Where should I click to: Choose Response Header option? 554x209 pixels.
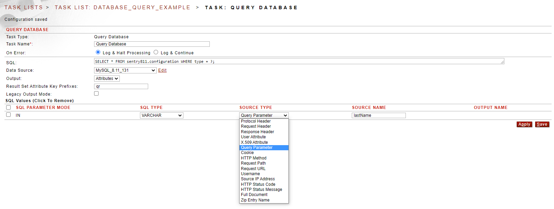coord(264,132)
